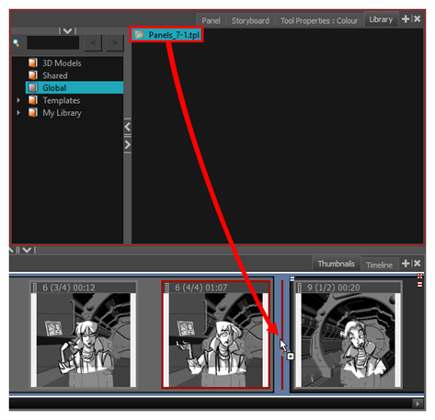Expand the Templates folder arrow

[x=18, y=100]
